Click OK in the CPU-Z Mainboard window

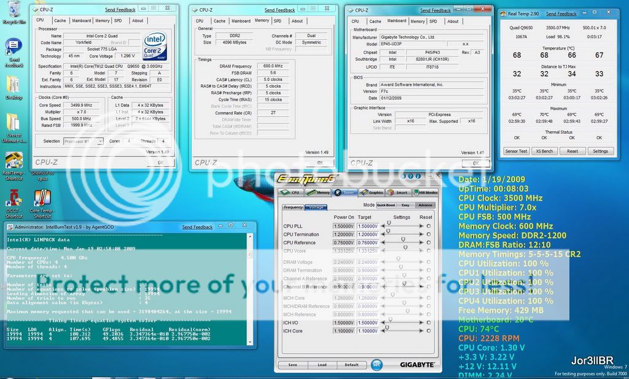476,163
